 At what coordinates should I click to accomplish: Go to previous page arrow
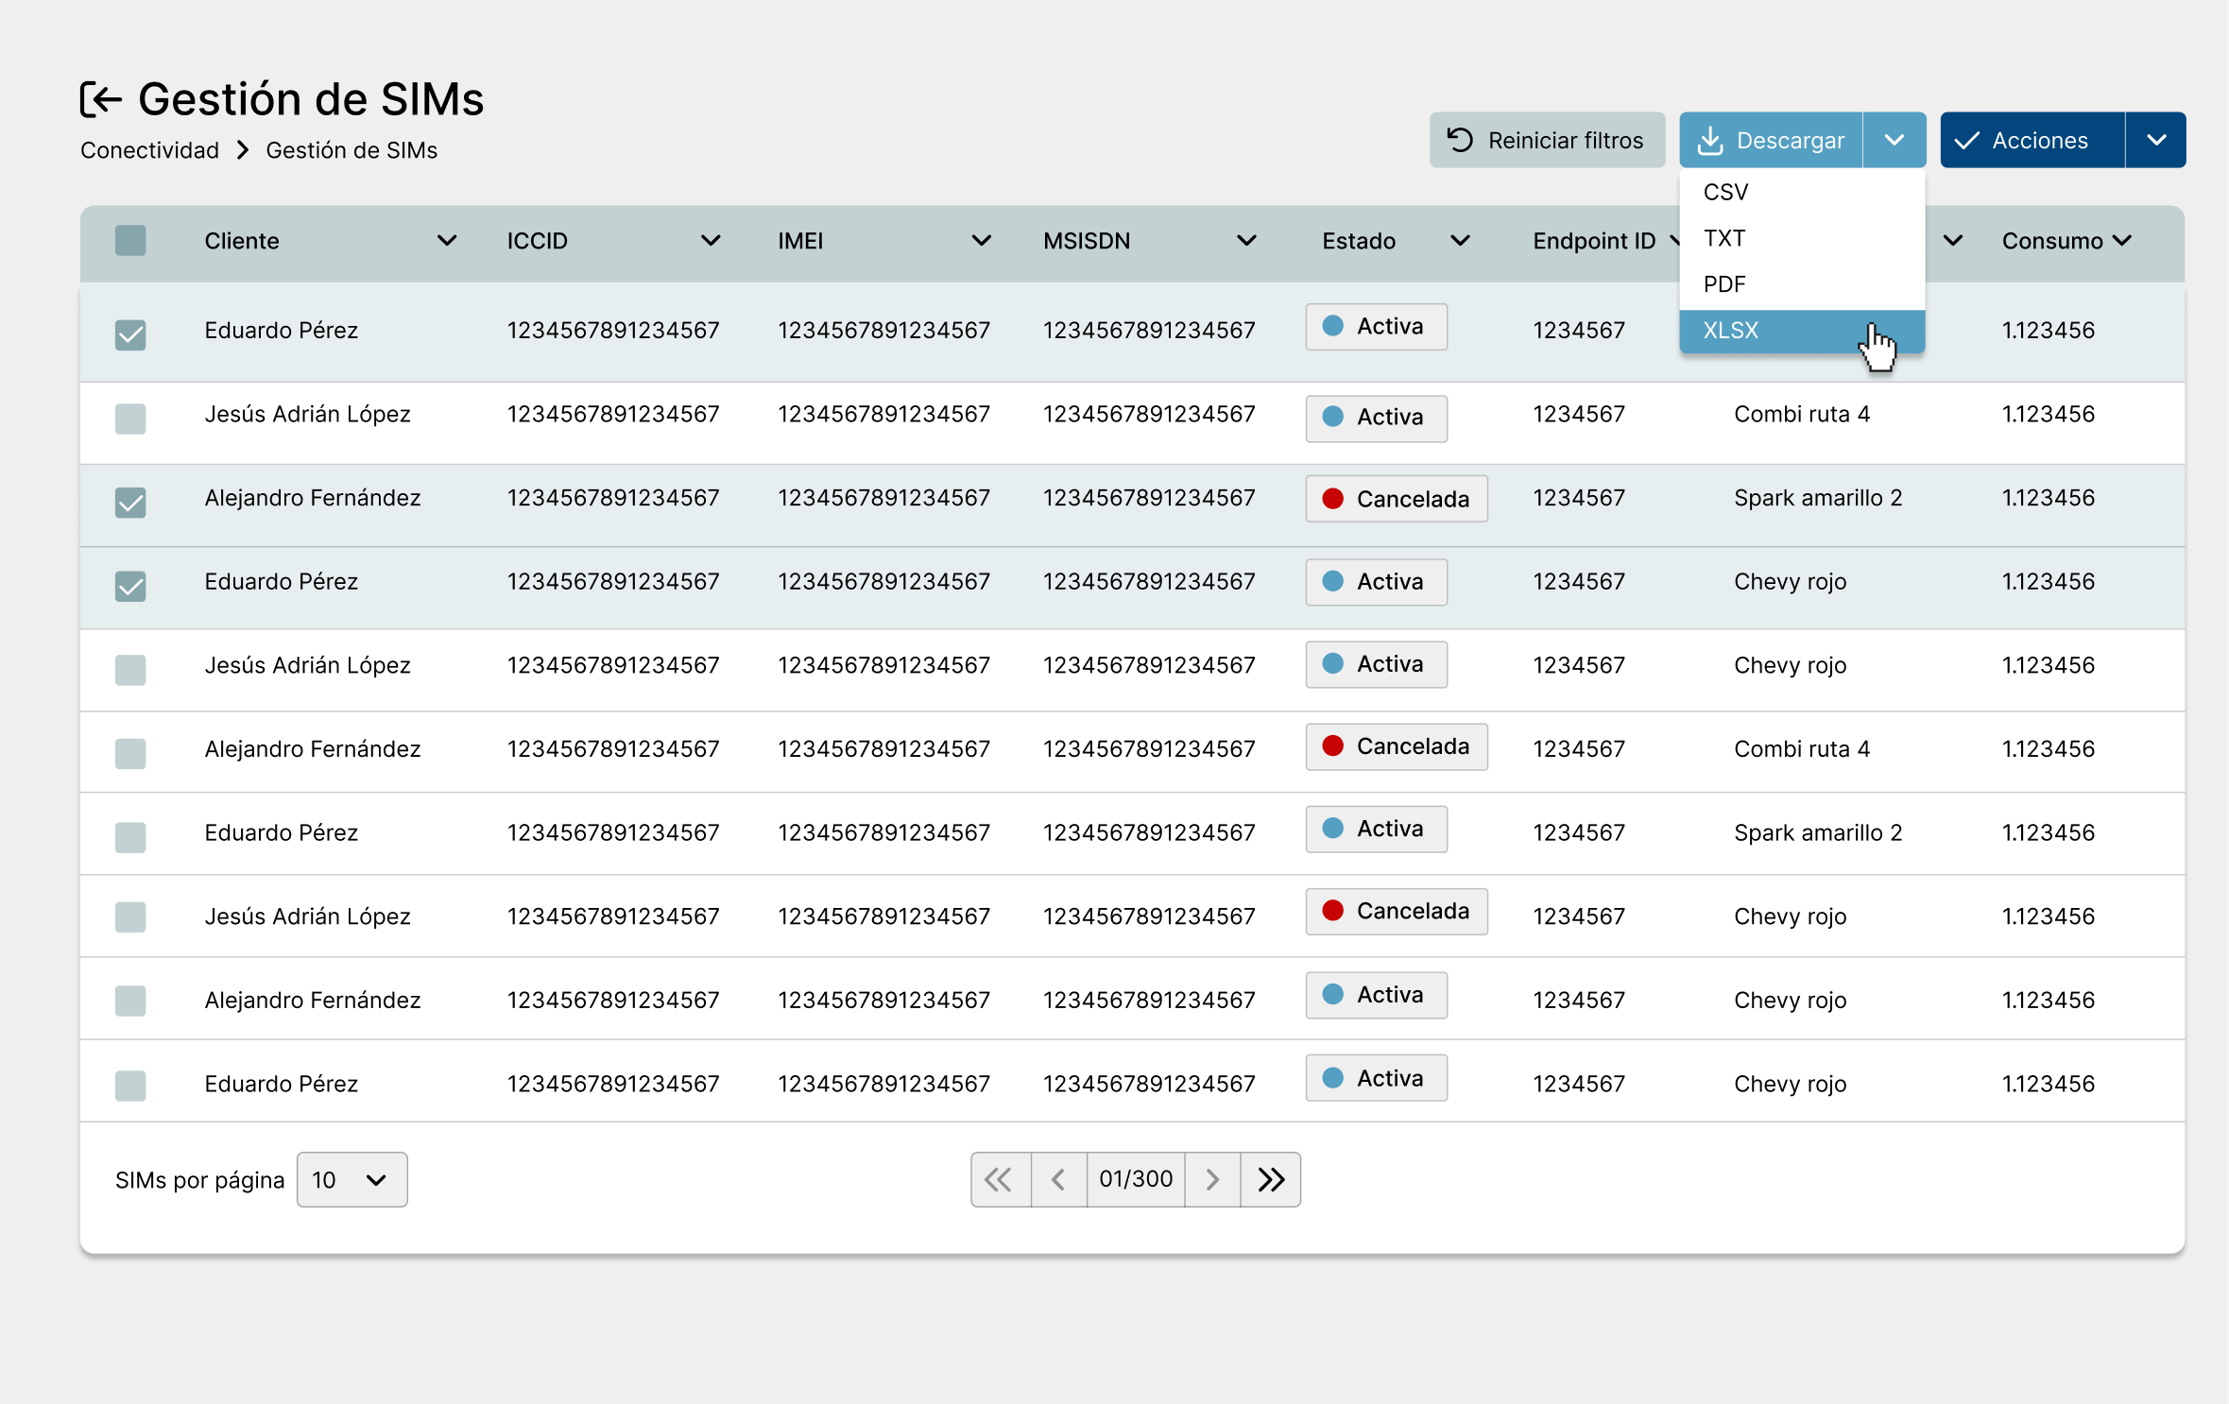point(1058,1179)
